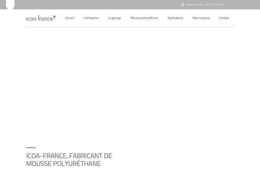Screen dimensions: 260x173
Task: Click the phone icon in top bar
Action: click(182, 5)
